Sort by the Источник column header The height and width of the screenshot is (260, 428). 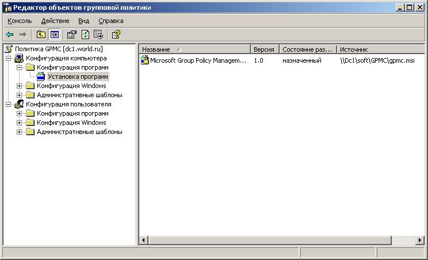381,49
